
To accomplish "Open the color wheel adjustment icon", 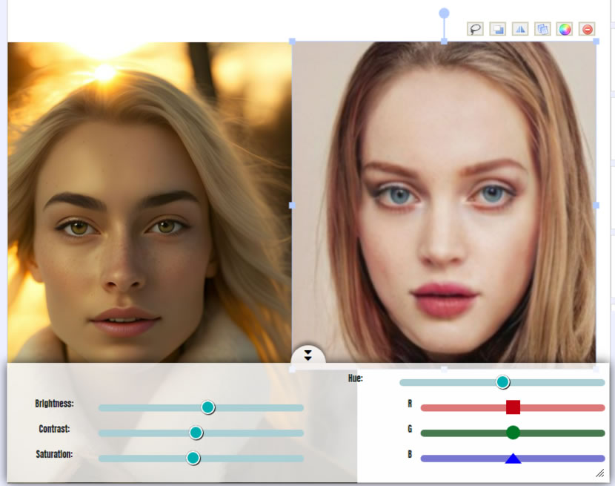I will coord(565,29).
